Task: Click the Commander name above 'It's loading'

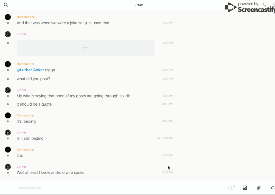Action: pyautogui.click(x=26, y=115)
